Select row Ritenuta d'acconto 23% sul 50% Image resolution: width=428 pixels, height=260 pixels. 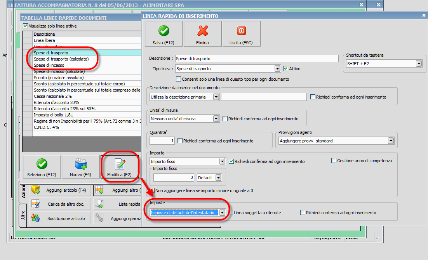coord(87,109)
